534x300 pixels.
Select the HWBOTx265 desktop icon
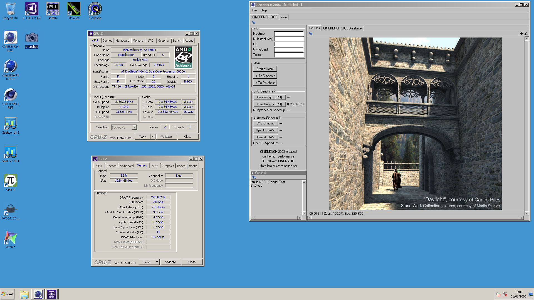click(x=10, y=211)
